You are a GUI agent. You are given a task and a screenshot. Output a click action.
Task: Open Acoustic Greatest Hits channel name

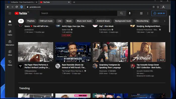point(145,71)
